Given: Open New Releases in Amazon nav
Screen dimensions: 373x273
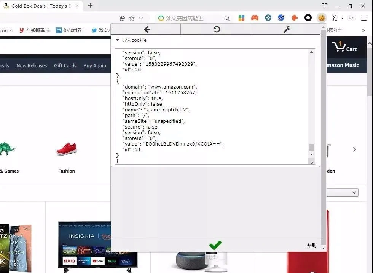Looking at the screenshot, I should tap(32, 65).
